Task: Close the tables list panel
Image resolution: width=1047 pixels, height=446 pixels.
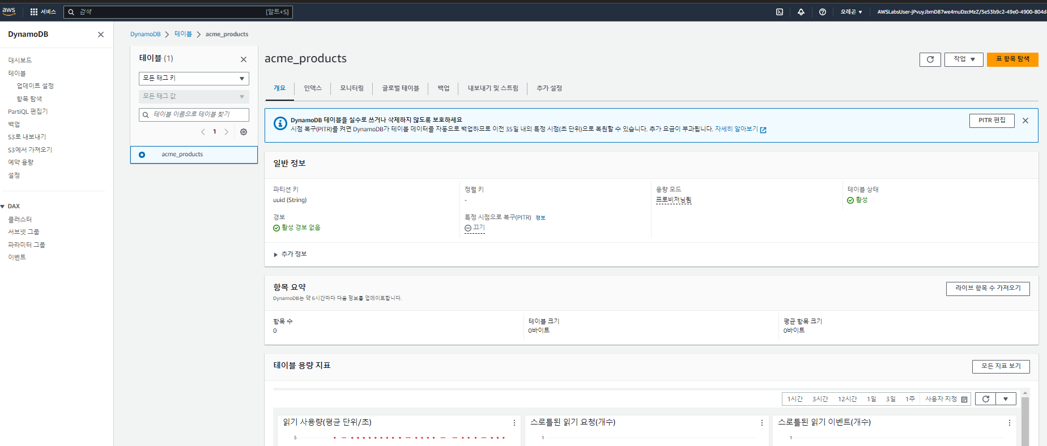Action: (244, 59)
